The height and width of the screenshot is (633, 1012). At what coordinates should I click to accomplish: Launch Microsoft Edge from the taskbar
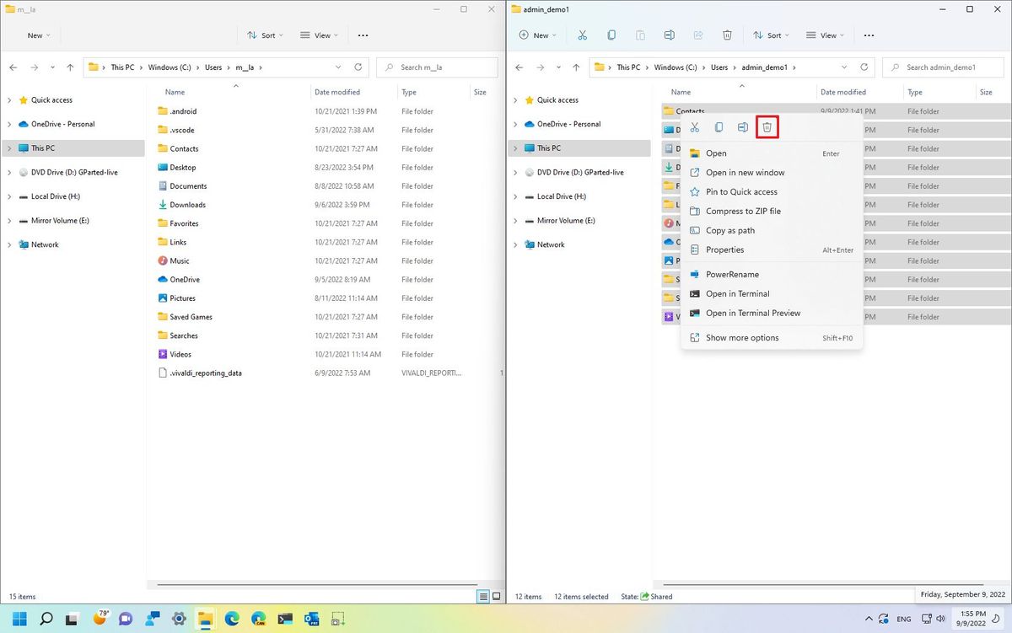point(231,618)
